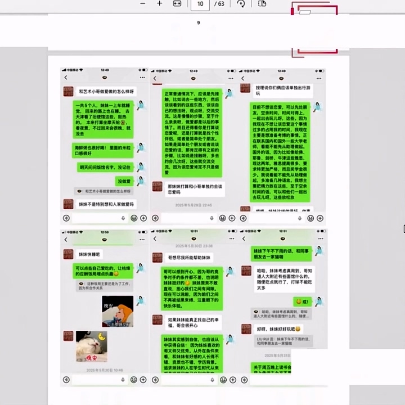This screenshot has height=405, width=405.
Task: Zoom in with the plus toolbar button
Action: 160,3
